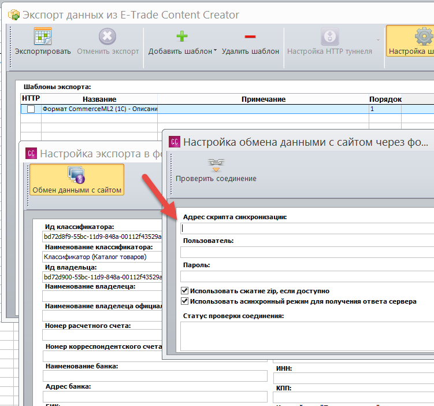Click the Название column header
Viewport: 434px width, 406px height.
pos(99,99)
